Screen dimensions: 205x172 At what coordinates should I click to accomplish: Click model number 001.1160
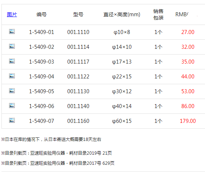[x=78, y=121]
